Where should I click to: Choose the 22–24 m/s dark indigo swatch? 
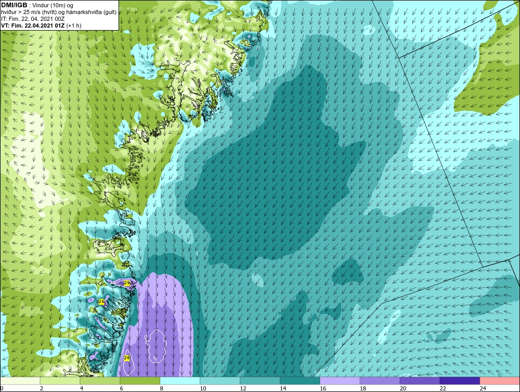point(460,381)
